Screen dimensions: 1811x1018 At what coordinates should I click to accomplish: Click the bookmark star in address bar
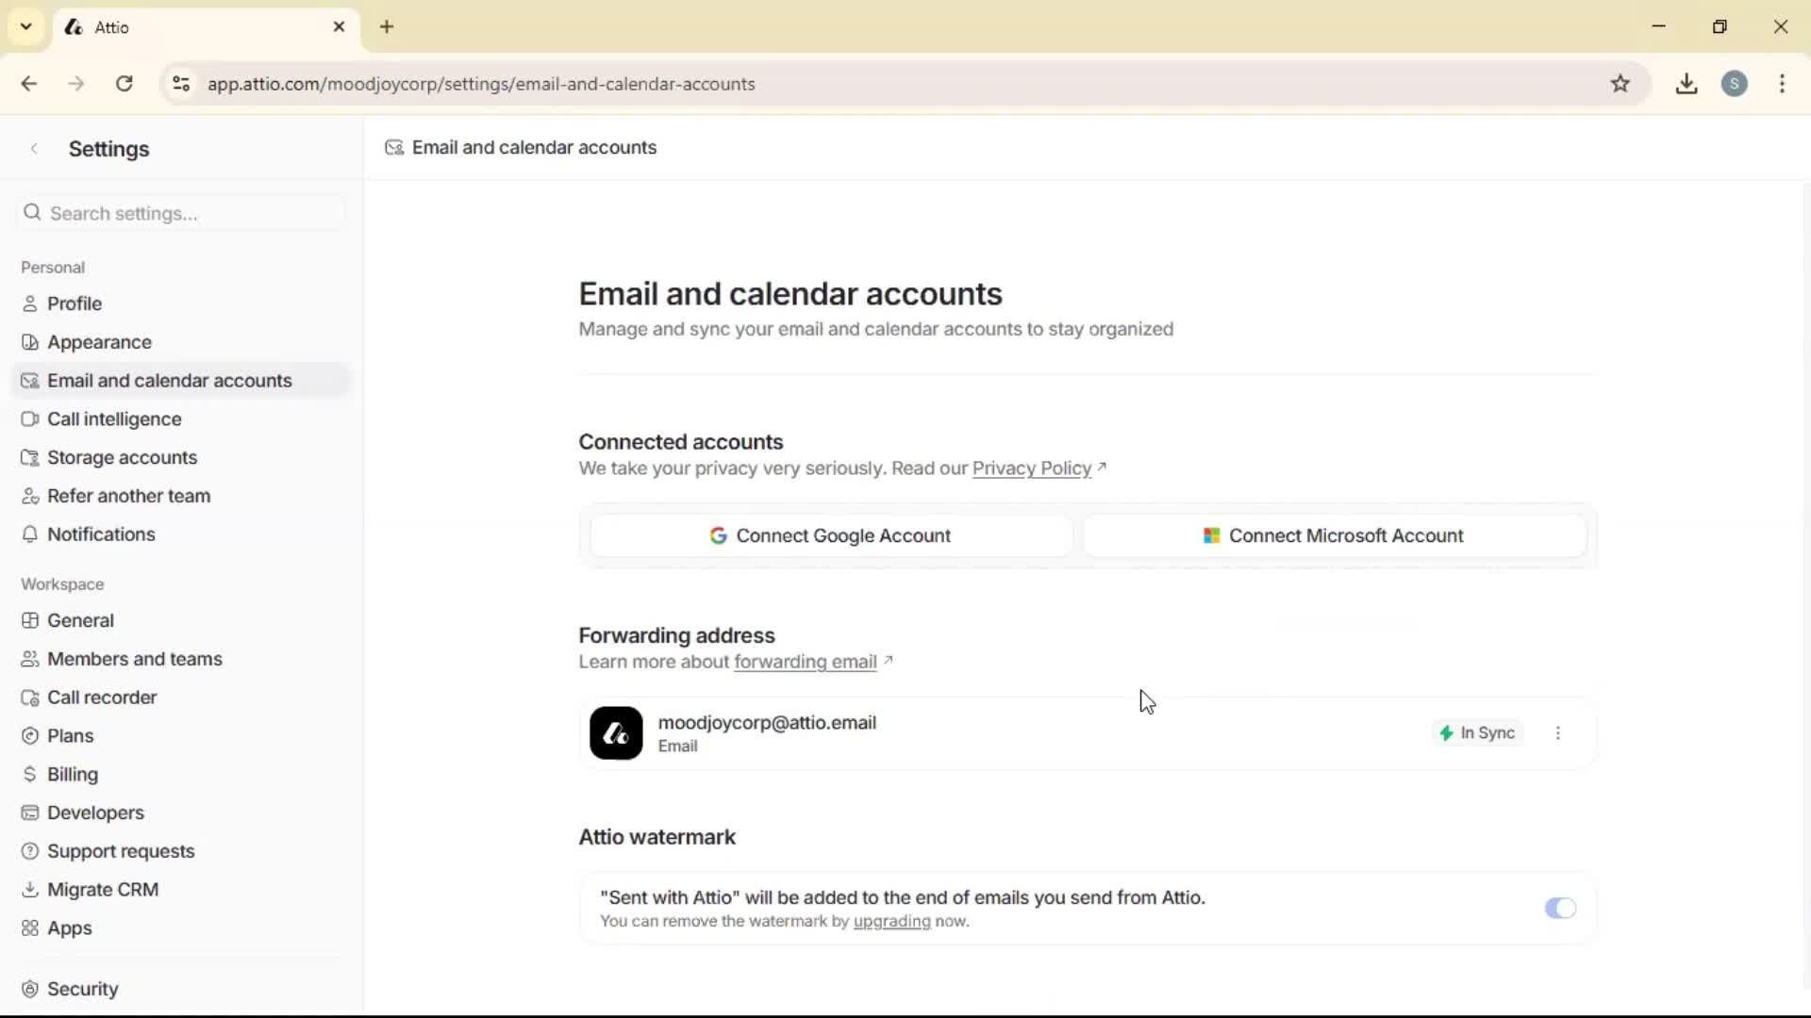[1621, 84]
